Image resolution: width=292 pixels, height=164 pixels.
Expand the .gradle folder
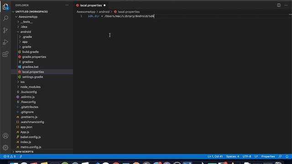point(27,37)
